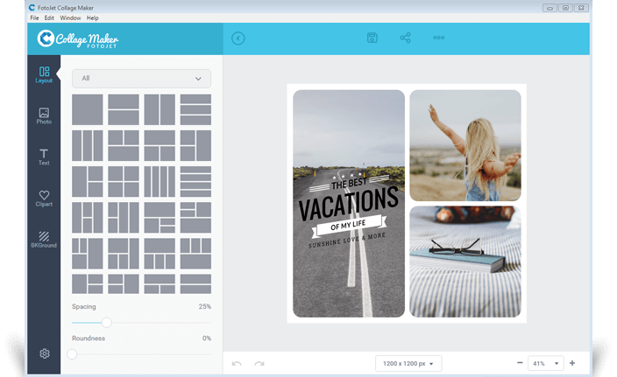The width and height of the screenshot is (617, 377).
Task: Open the BKGround panel
Action: click(44, 240)
